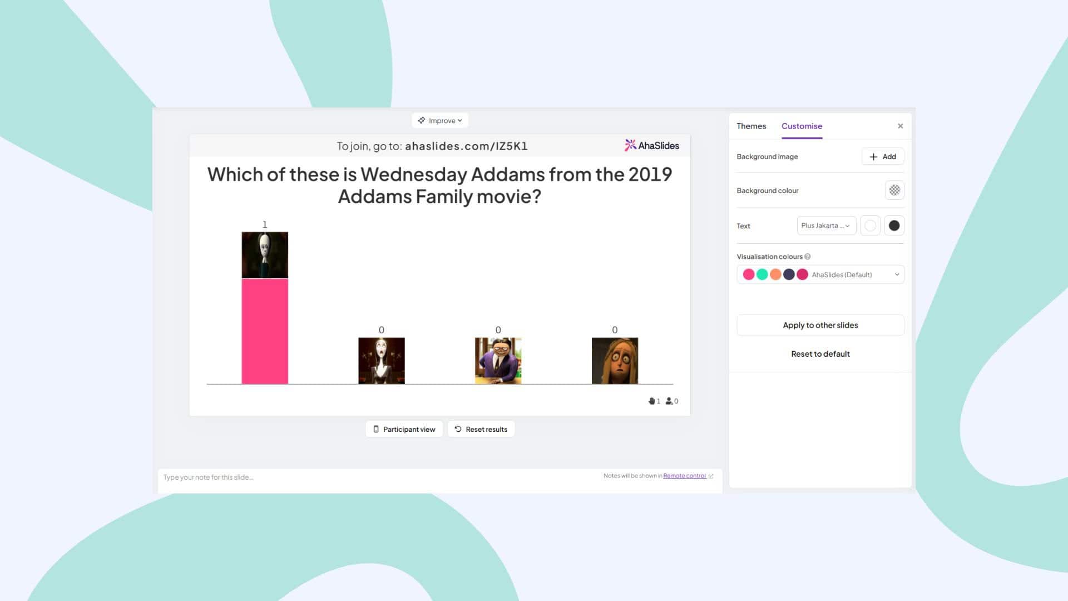Click the pink result bar
Viewport: 1068px width, 601px height.
pyautogui.click(x=265, y=332)
